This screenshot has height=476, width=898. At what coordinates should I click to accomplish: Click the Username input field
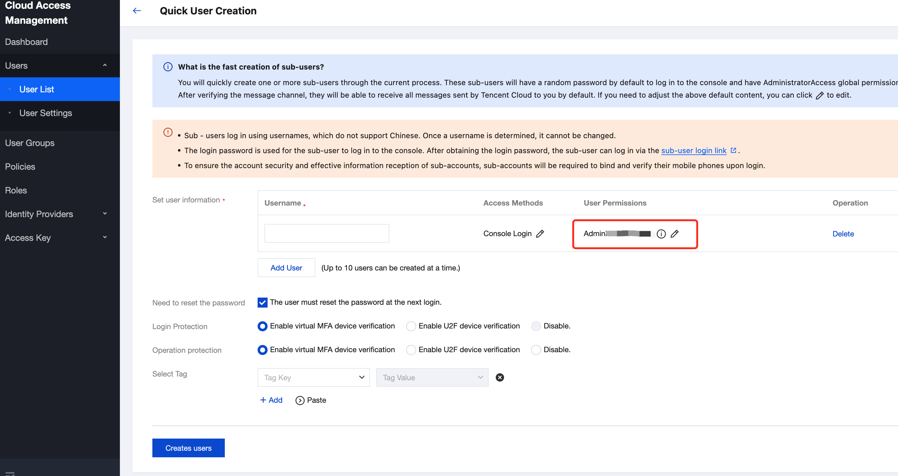(326, 233)
